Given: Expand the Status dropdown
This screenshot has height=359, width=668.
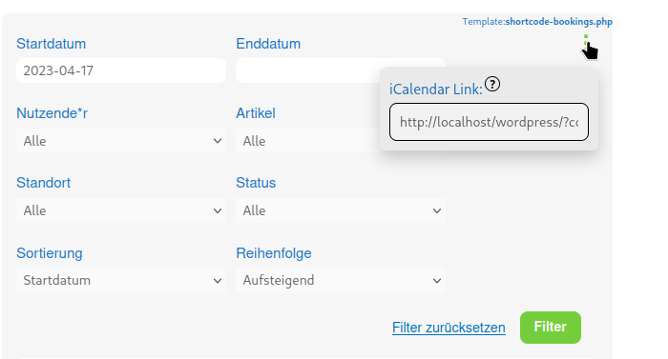Looking at the screenshot, I should pos(341,210).
